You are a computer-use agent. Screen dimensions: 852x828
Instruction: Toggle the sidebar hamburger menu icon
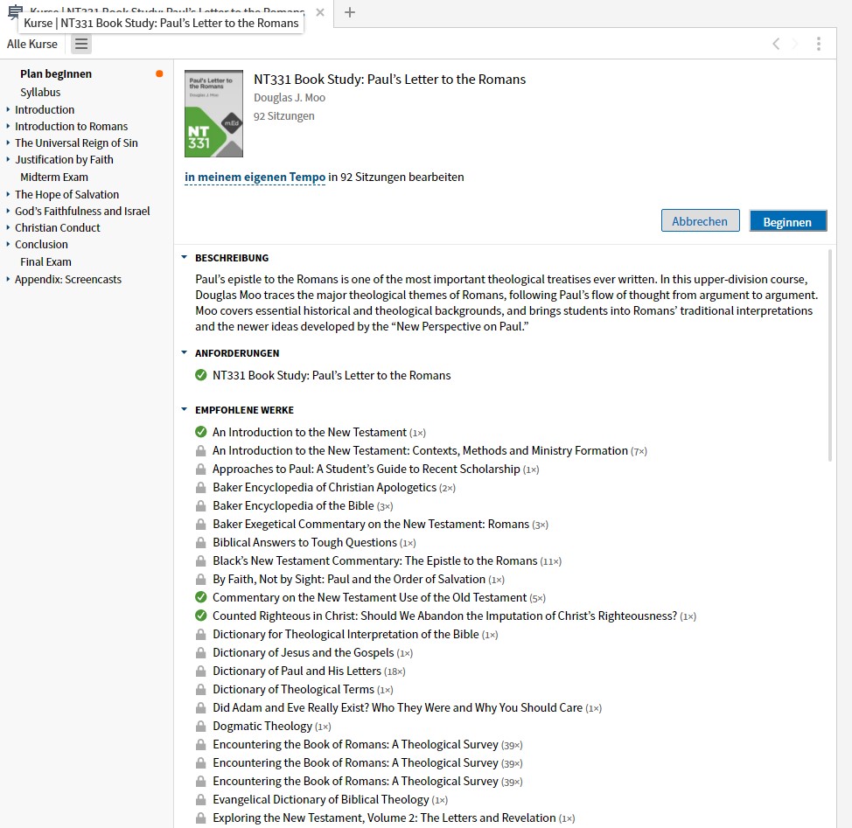click(81, 44)
